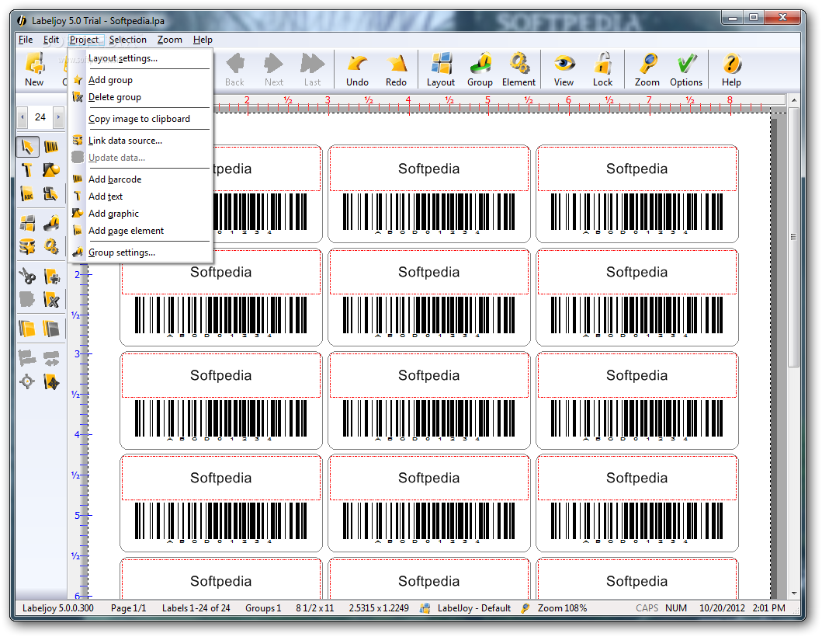
Task: Open Layout from the main toolbar
Action: [x=441, y=69]
